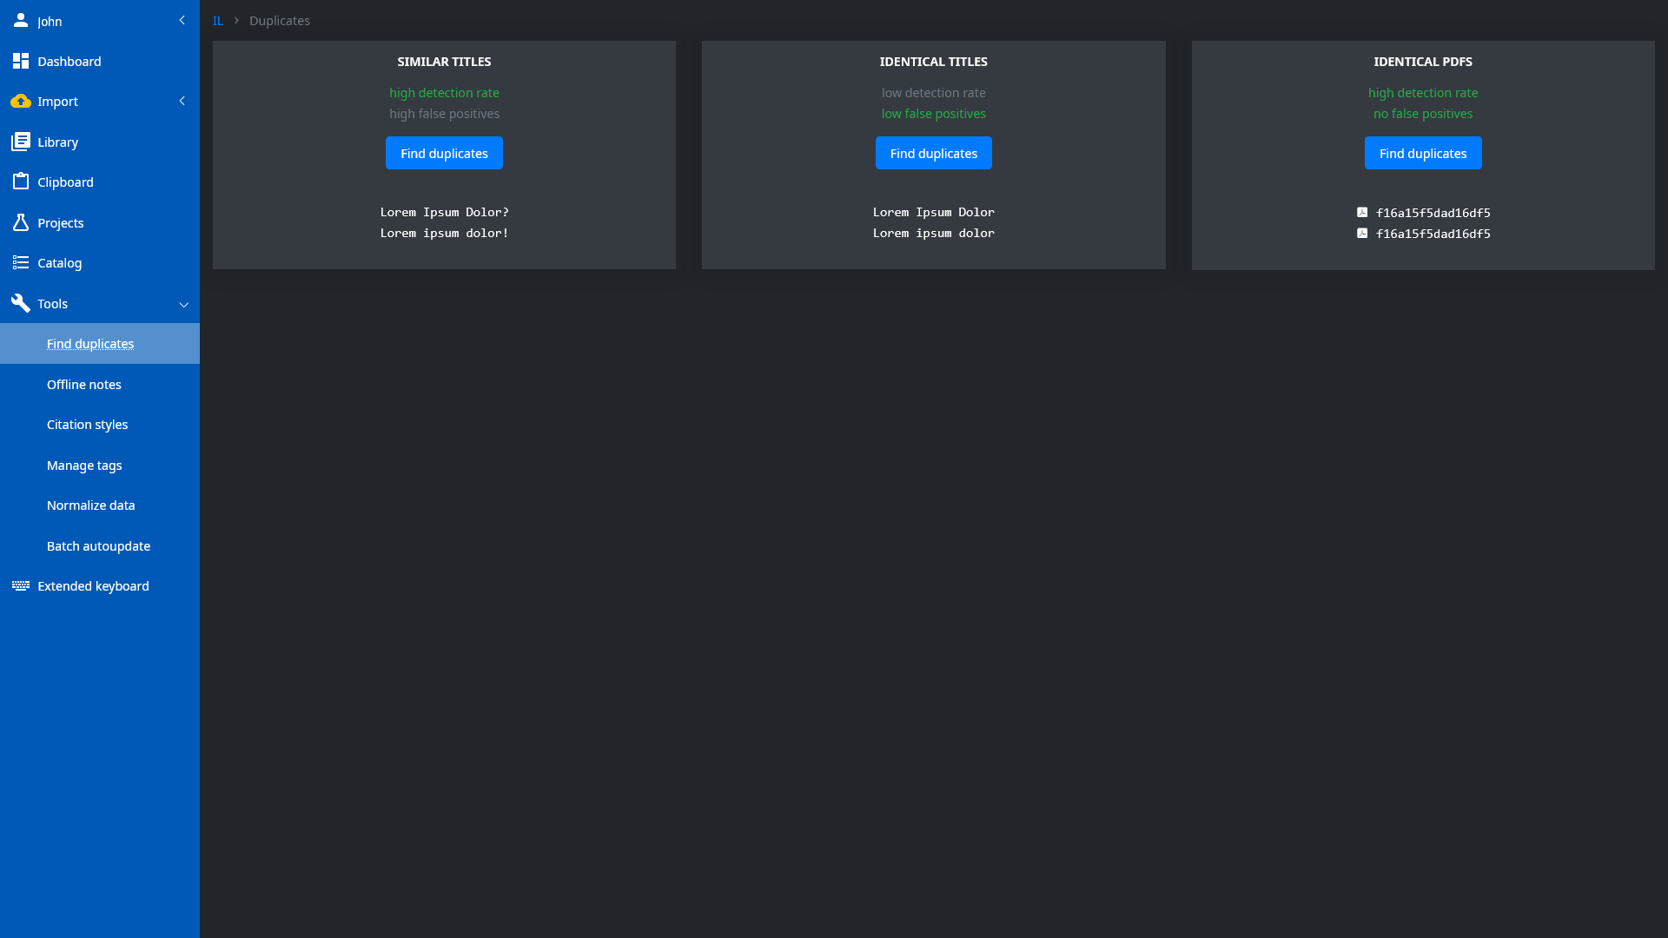Expand the John user menu chevron
This screenshot has width=1668, height=938.
[182, 20]
